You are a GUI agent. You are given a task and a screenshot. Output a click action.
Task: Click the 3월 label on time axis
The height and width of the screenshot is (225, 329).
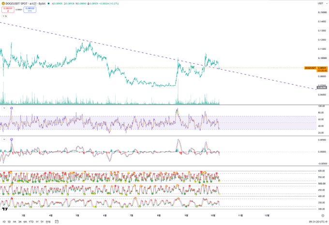pos(24,215)
